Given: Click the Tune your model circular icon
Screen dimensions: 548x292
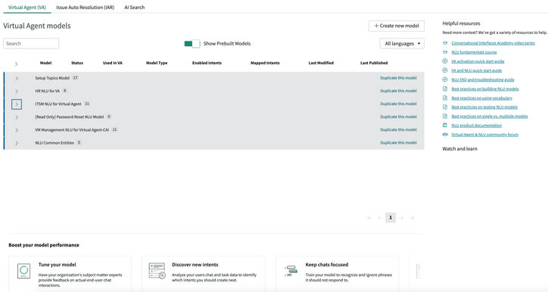Looking at the screenshot, I should point(23,271).
